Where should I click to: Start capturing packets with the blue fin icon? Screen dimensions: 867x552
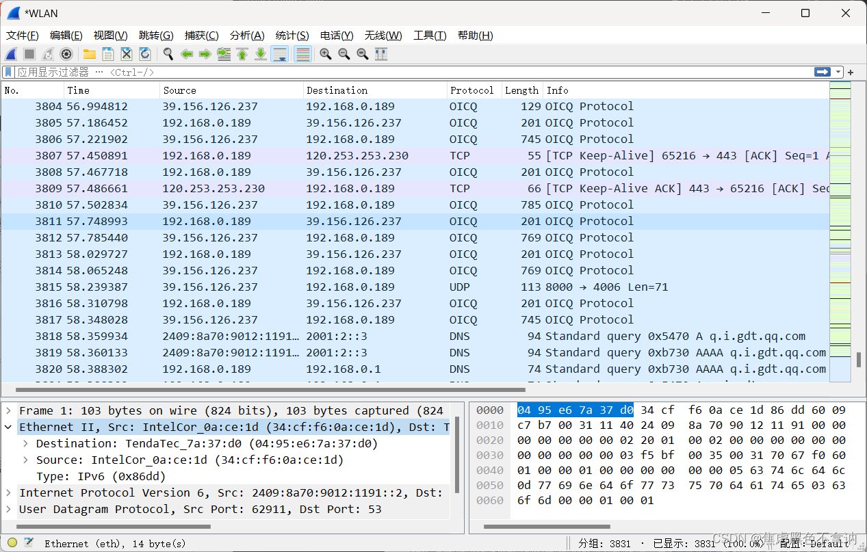tap(11, 54)
